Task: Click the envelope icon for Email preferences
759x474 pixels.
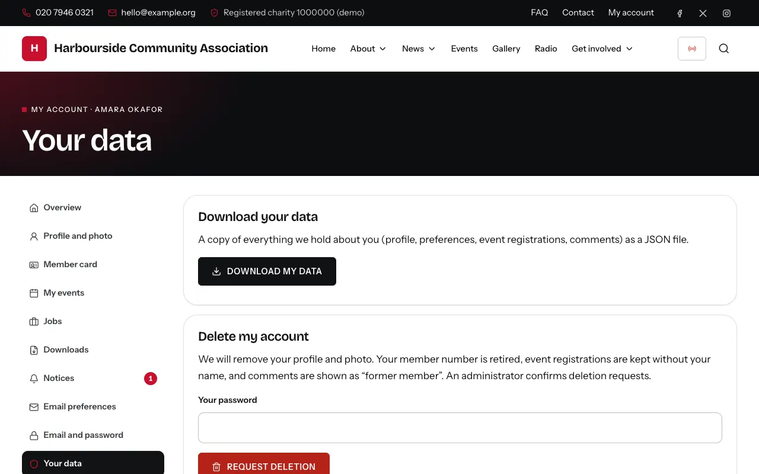Action: pyautogui.click(x=34, y=407)
